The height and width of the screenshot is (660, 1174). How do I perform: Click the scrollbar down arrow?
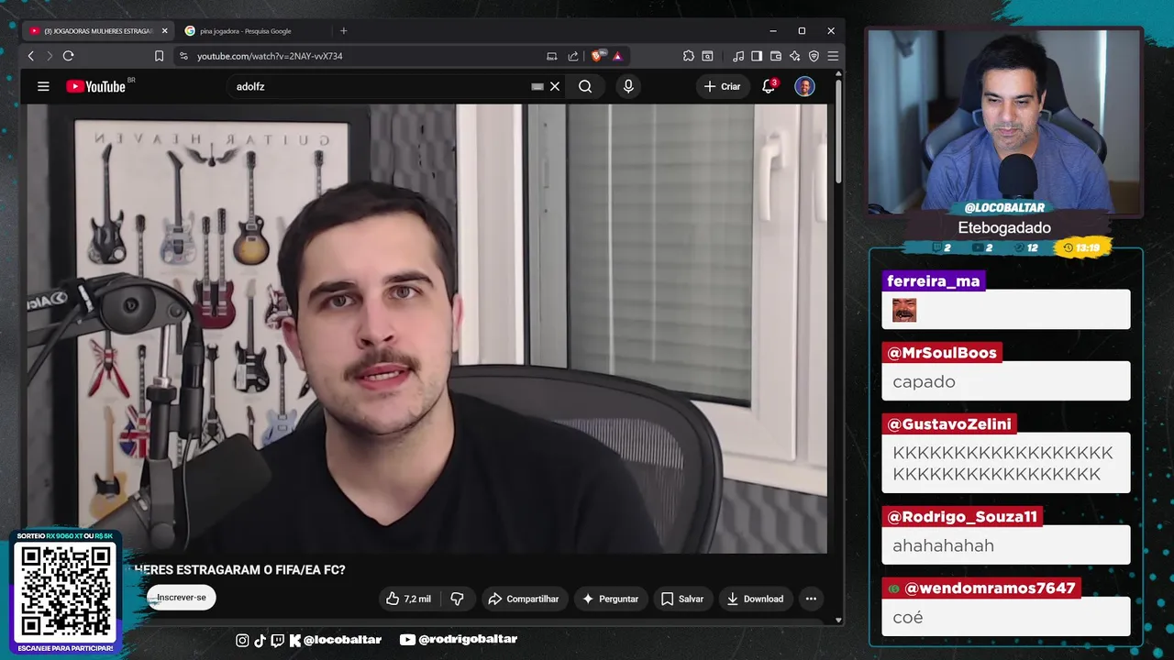[838, 621]
